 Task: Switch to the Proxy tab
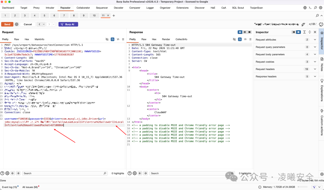click(36, 8)
